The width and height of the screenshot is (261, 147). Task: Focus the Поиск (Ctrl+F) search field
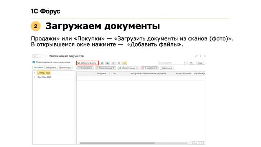[171, 63]
